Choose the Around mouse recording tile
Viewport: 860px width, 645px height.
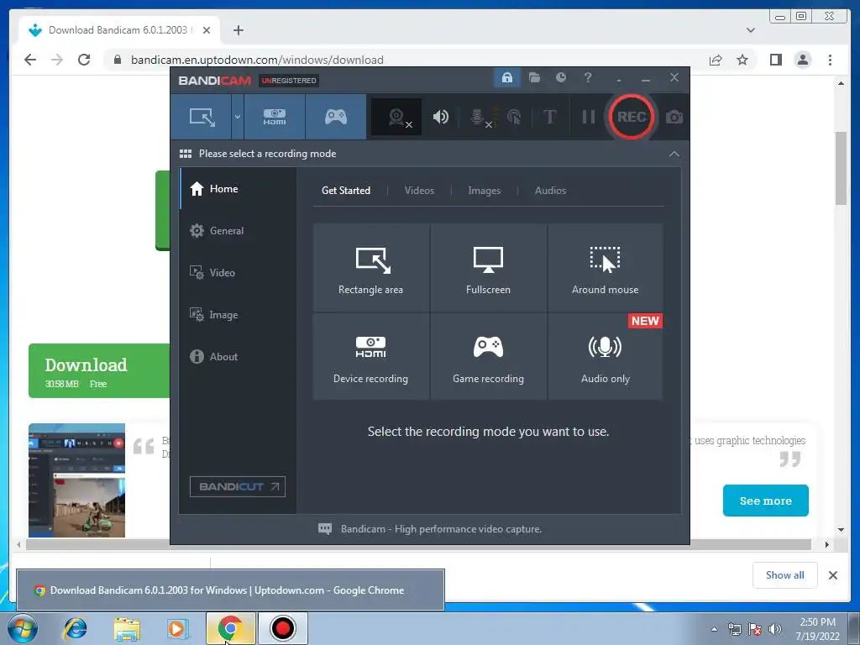[605, 268]
